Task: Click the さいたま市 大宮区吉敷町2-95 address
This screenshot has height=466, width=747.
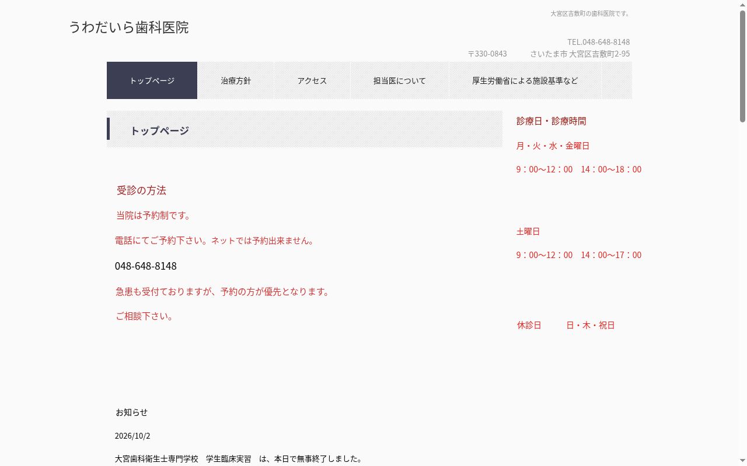Action: point(580,54)
